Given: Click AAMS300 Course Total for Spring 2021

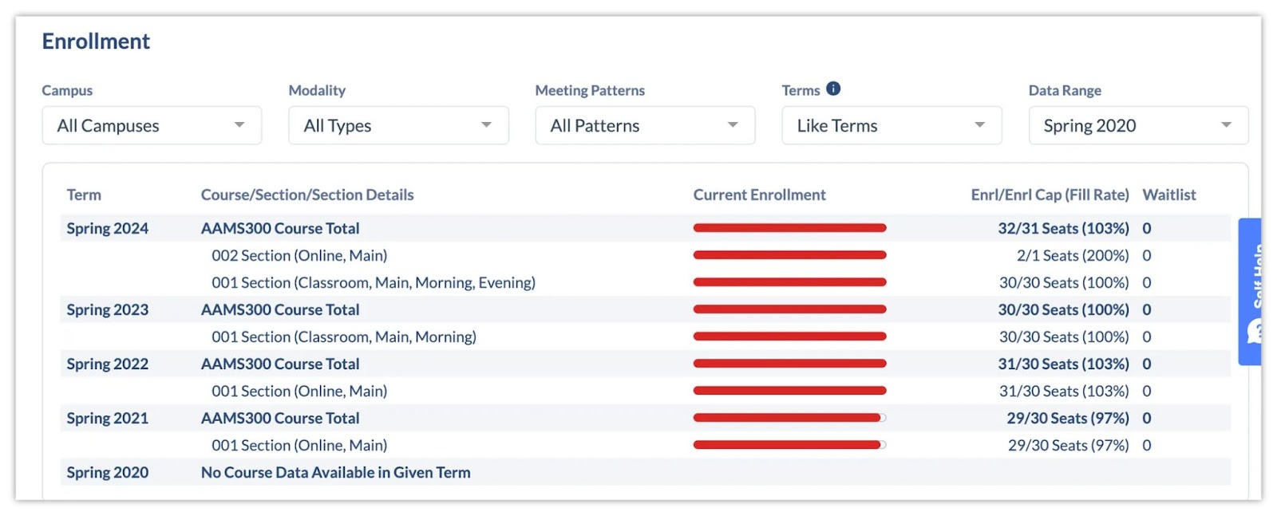Looking at the screenshot, I should [280, 418].
